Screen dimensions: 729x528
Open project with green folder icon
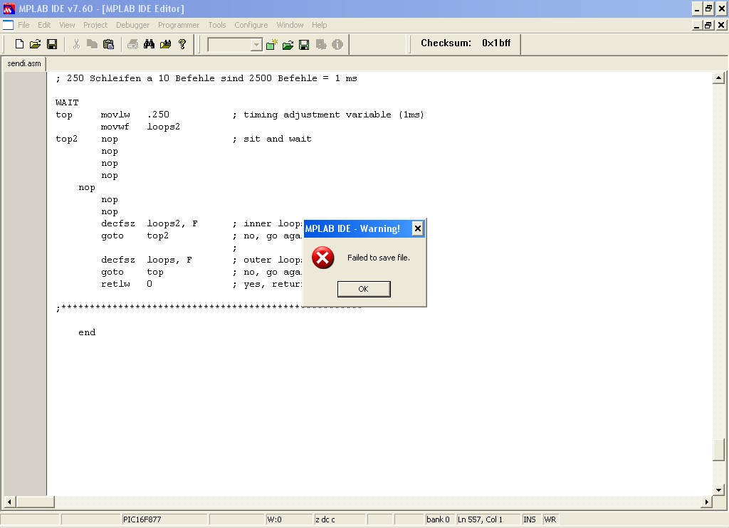[288, 45]
